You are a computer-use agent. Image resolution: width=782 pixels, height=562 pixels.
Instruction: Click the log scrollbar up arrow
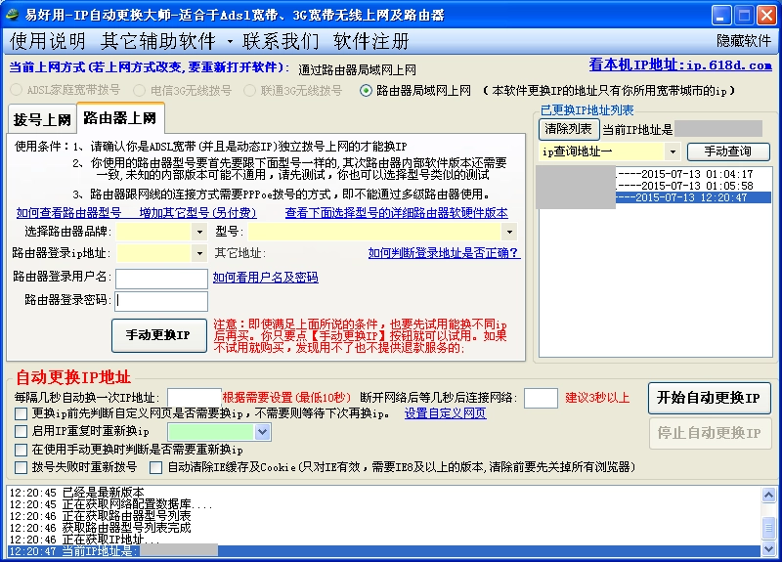click(x=768, y=495)
